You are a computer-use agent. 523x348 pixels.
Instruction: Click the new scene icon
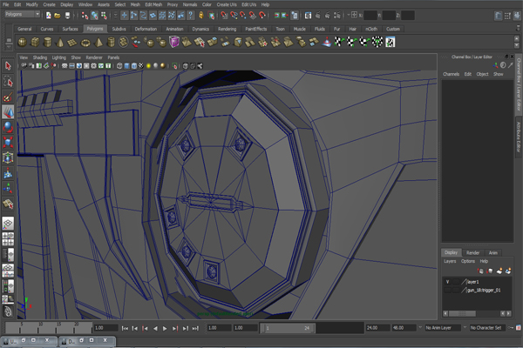(x=49, y=15)
